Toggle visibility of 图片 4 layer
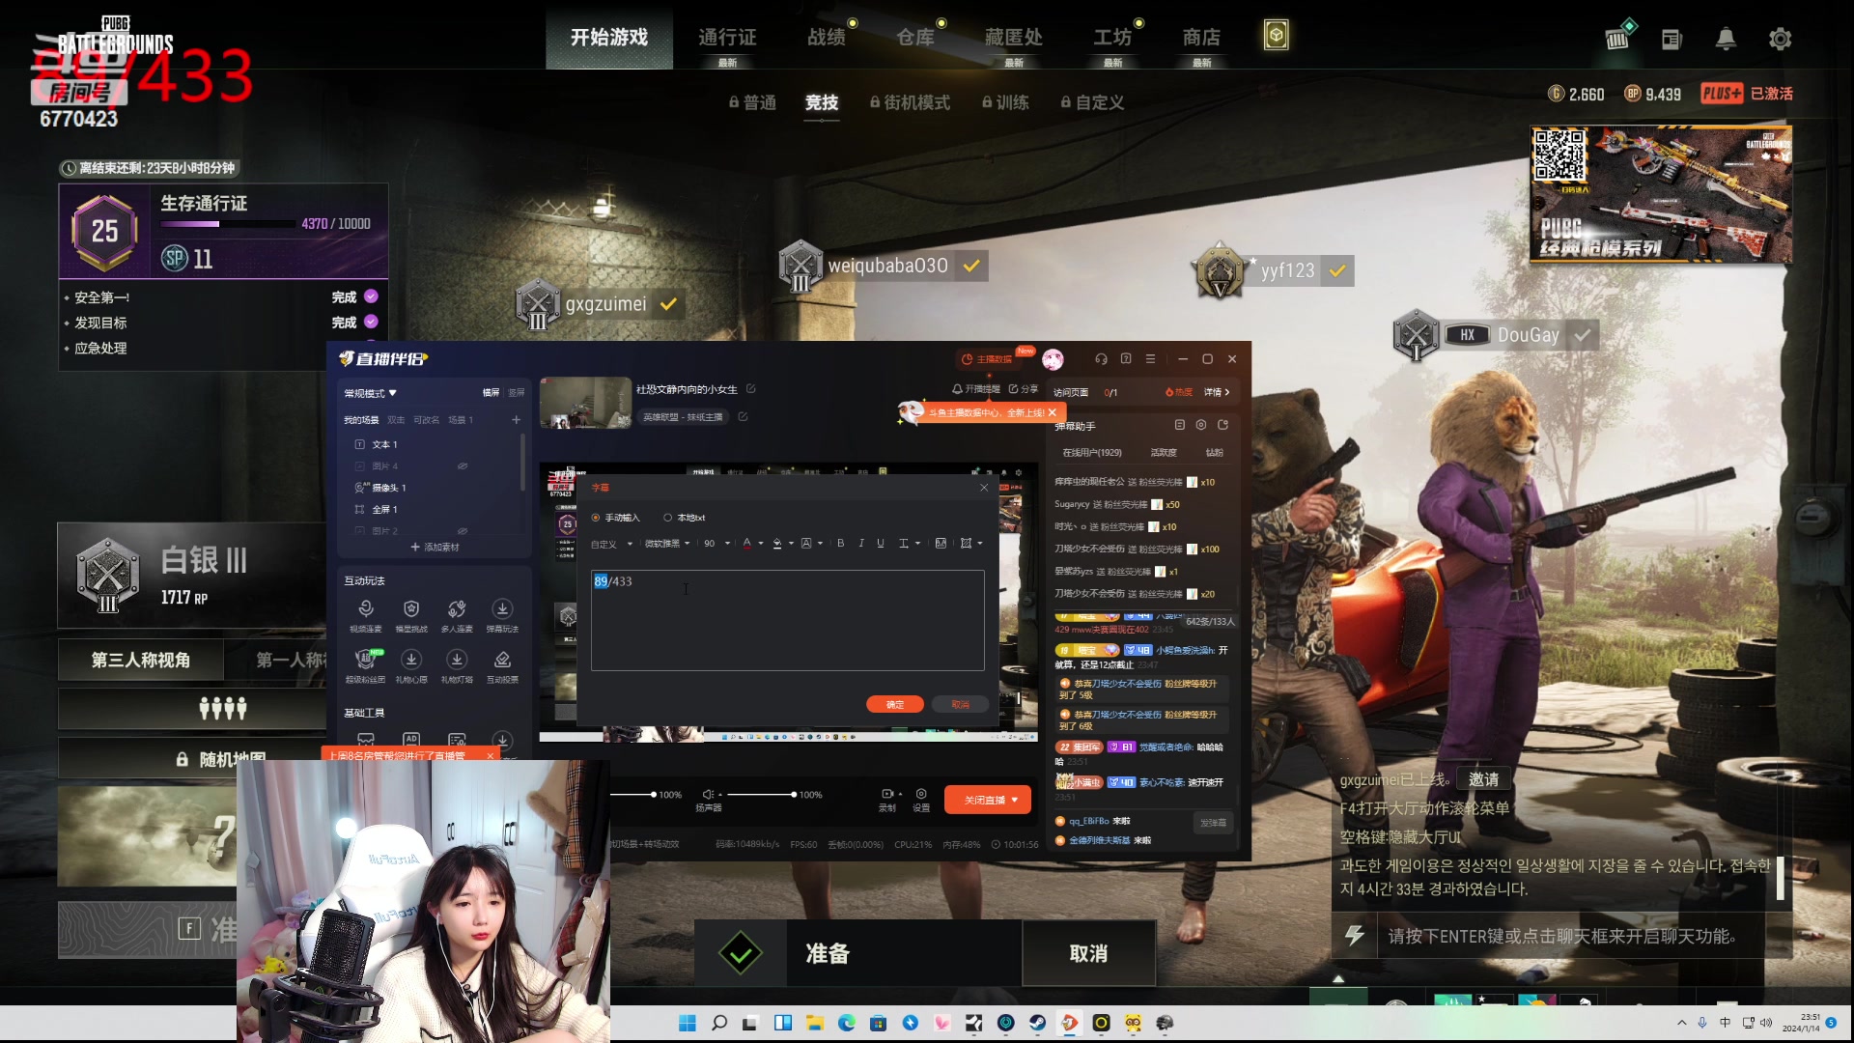1854x1043 pixels. (463, 465)
